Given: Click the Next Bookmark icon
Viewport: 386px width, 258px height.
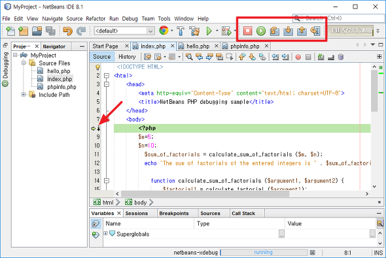Looking at the screenshot, I should (x=252, y=57).
